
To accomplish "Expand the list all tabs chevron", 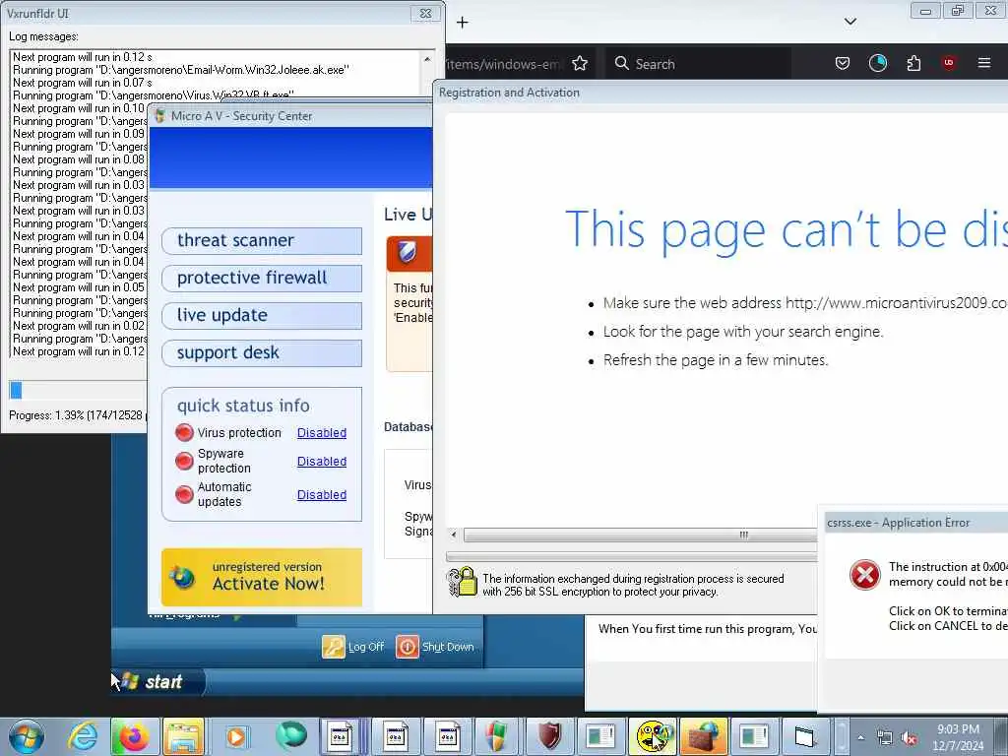I will (x=850, y=22).
